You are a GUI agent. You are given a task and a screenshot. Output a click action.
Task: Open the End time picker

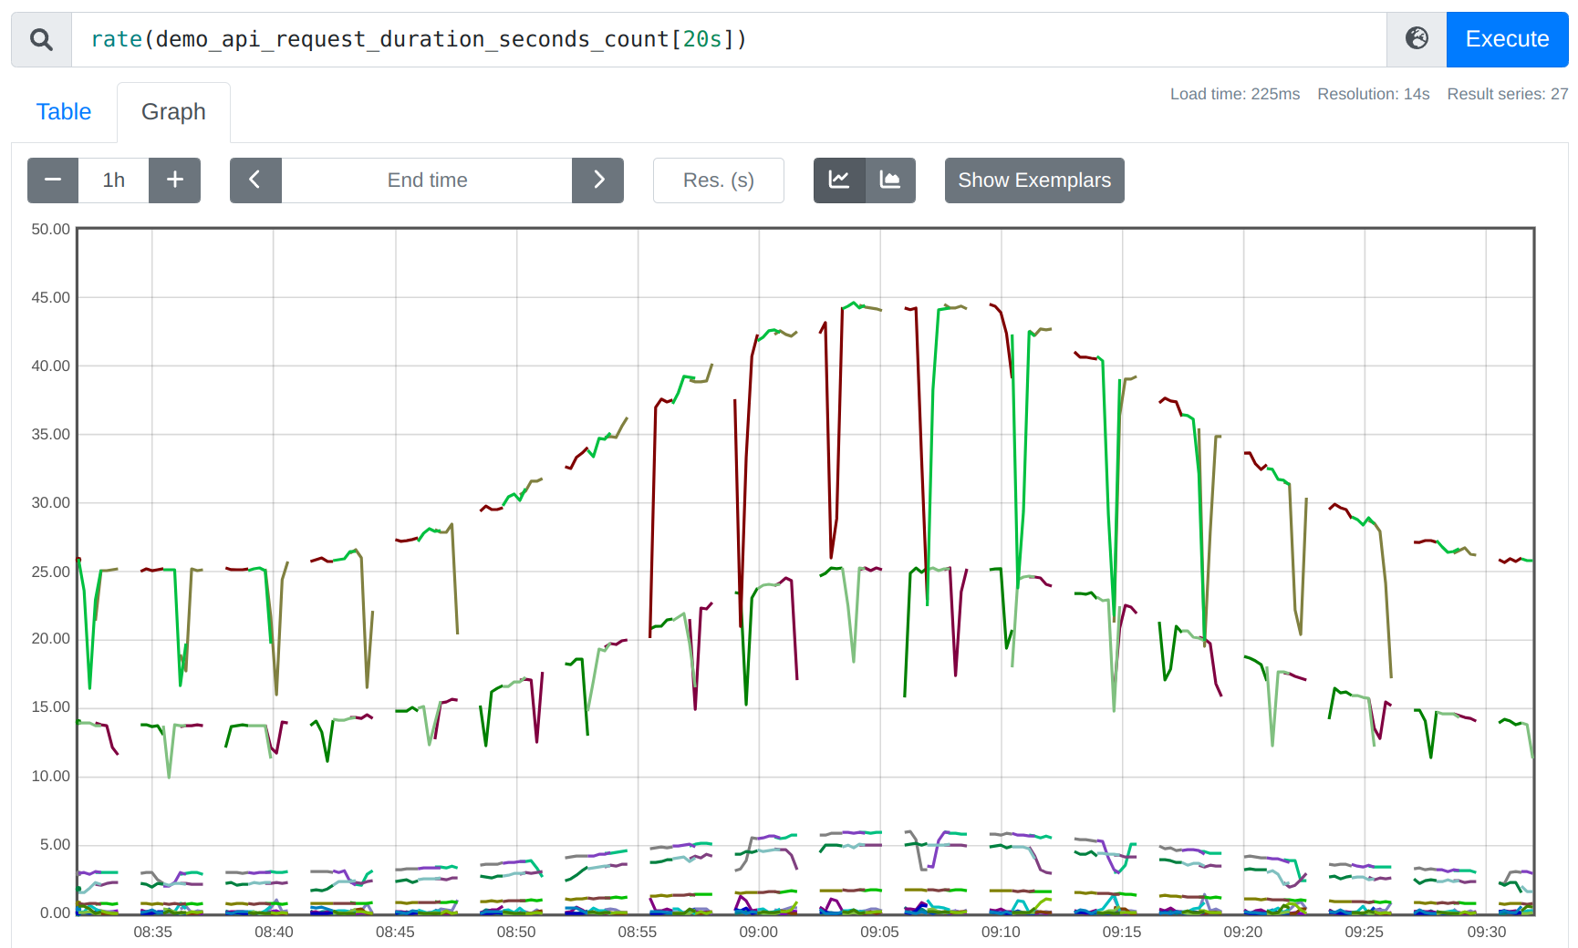[427, 180]
